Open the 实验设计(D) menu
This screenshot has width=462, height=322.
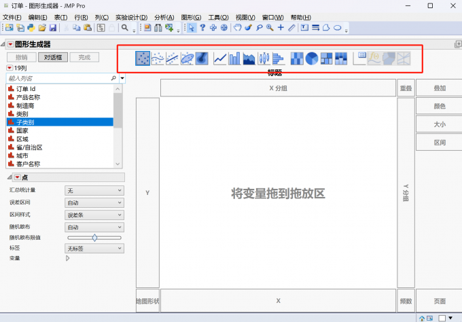pyautogui.click(x=131, y=18)
